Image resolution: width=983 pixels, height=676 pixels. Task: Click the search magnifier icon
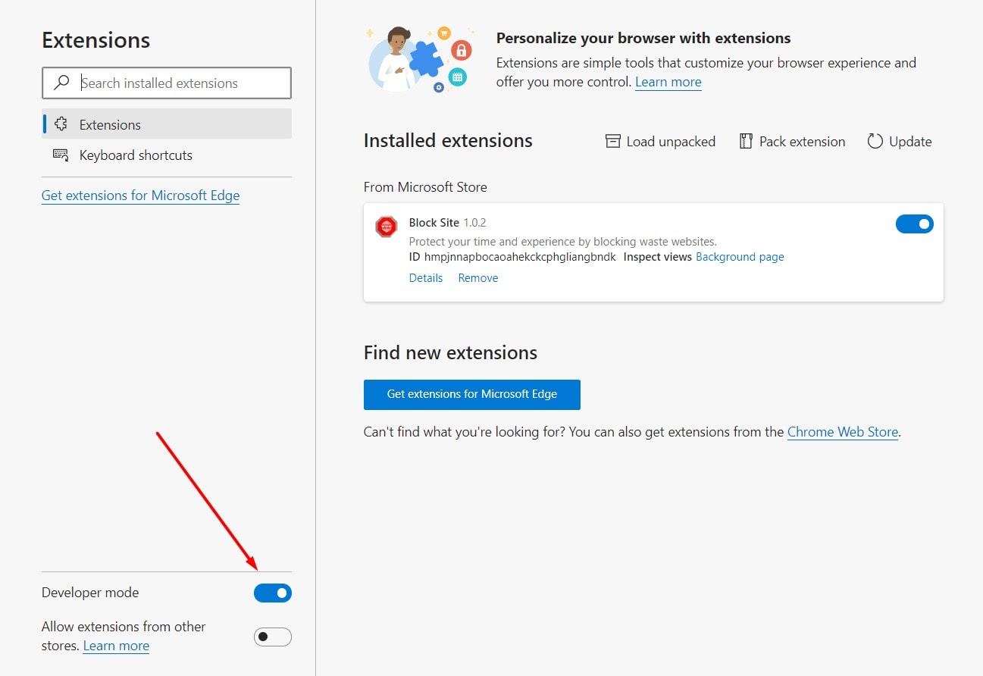[62, 83]
